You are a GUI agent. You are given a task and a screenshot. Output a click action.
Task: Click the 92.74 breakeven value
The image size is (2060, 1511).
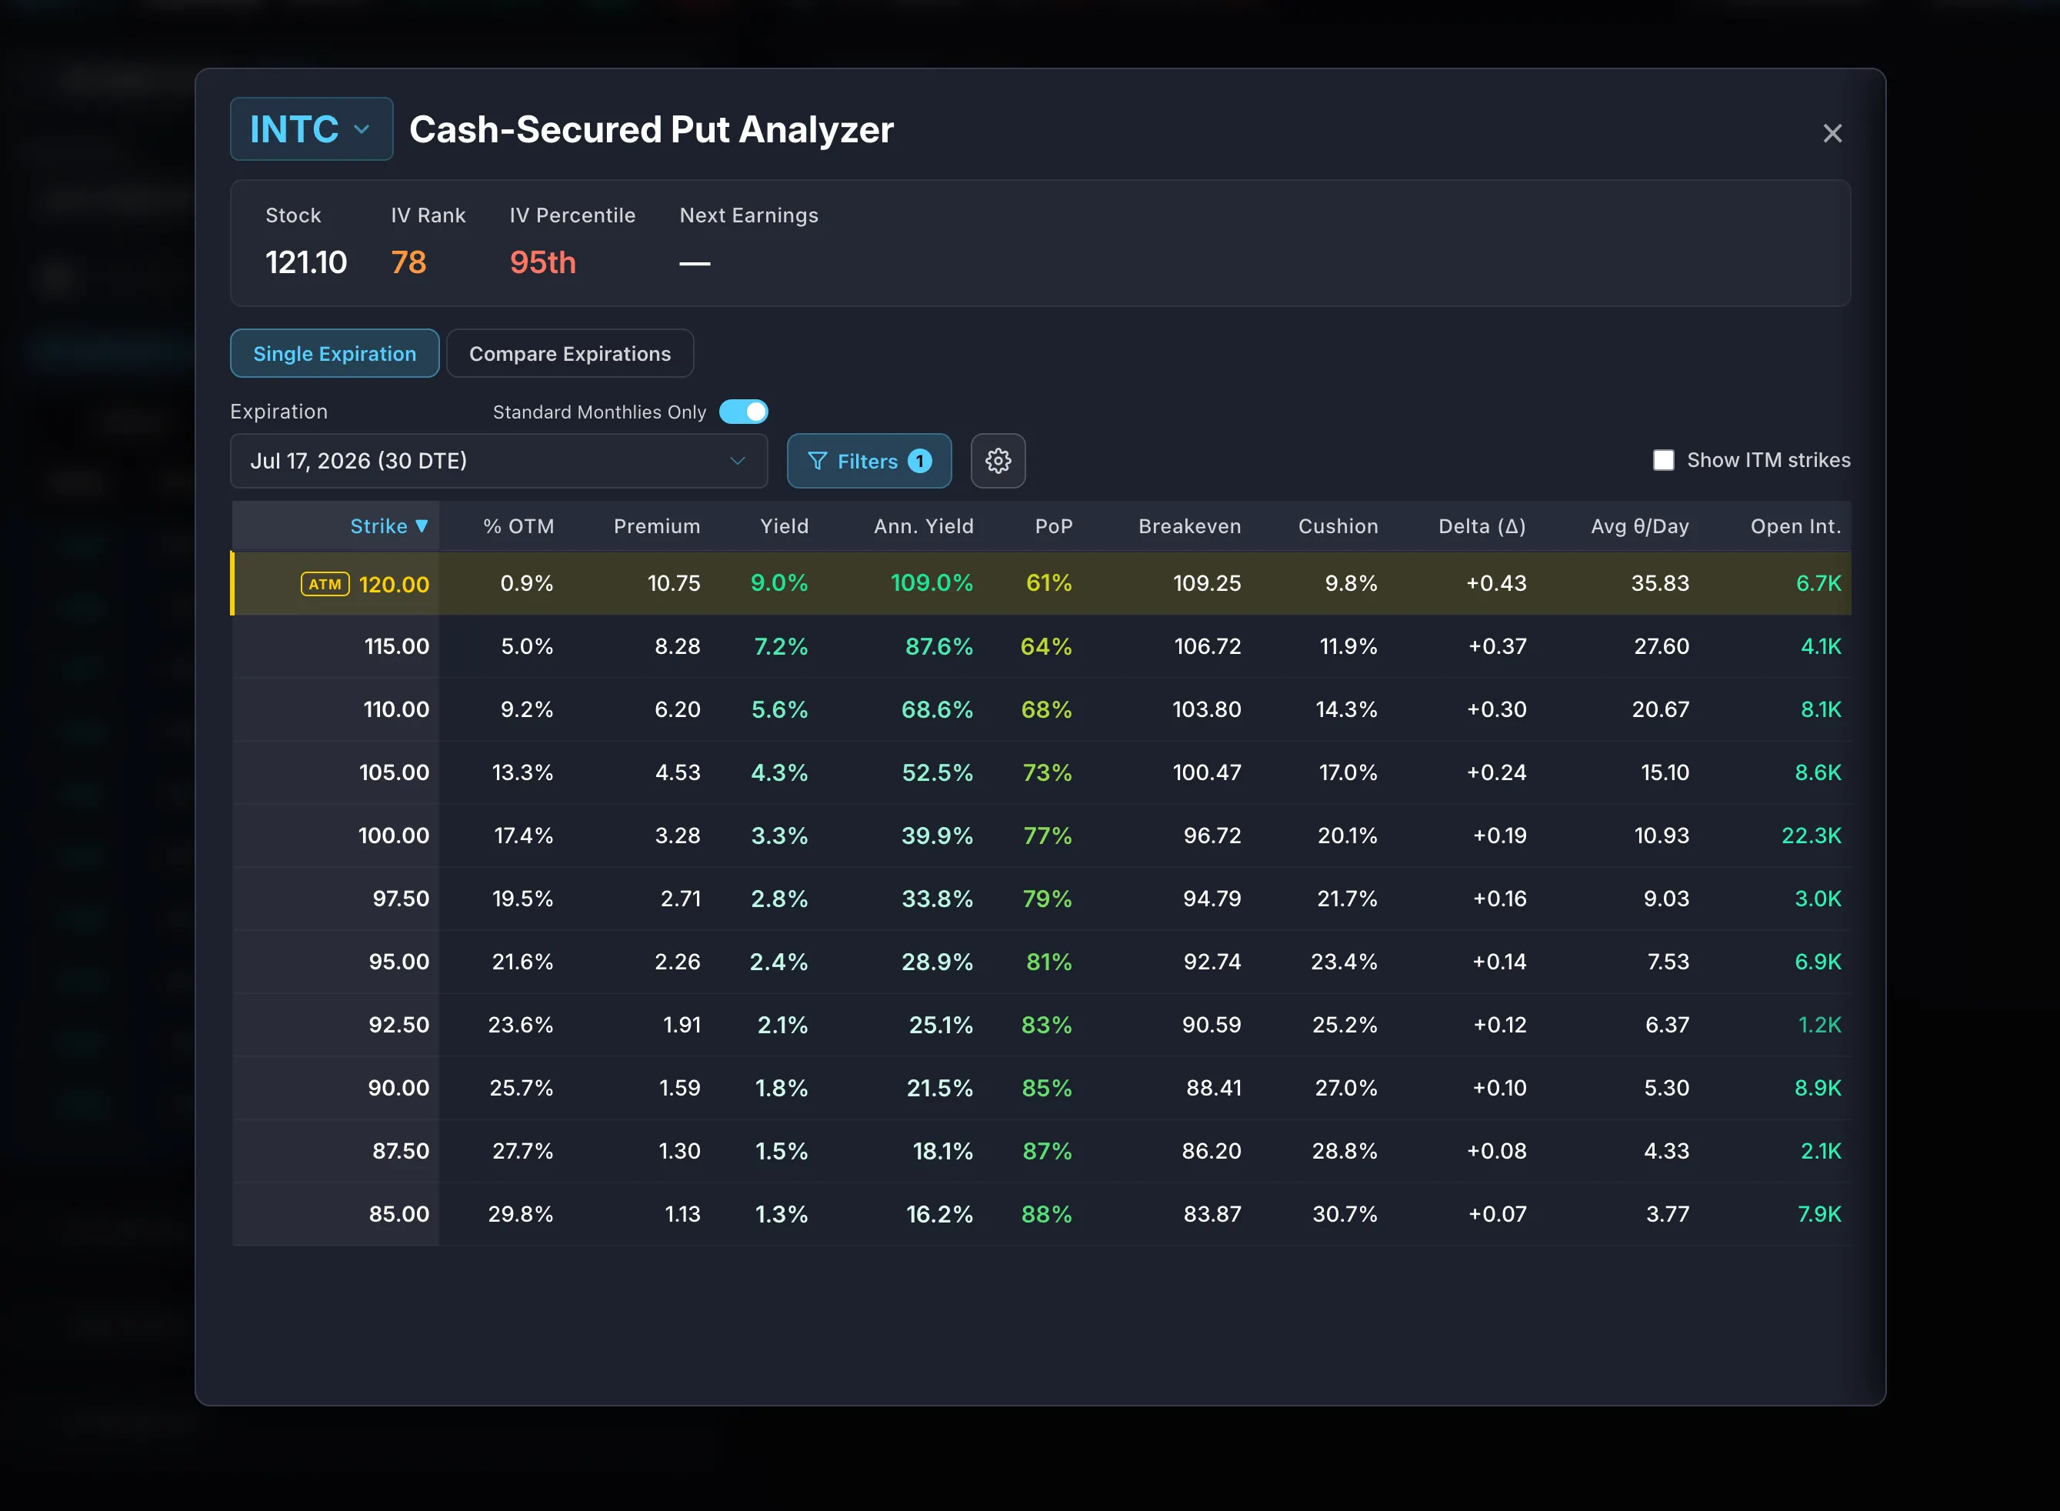tap(1212, 962)
